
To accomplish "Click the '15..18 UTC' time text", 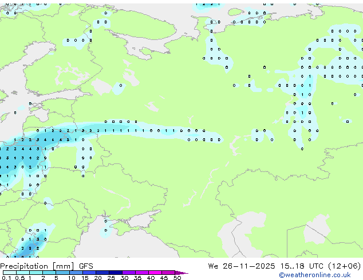I will 302,266.
